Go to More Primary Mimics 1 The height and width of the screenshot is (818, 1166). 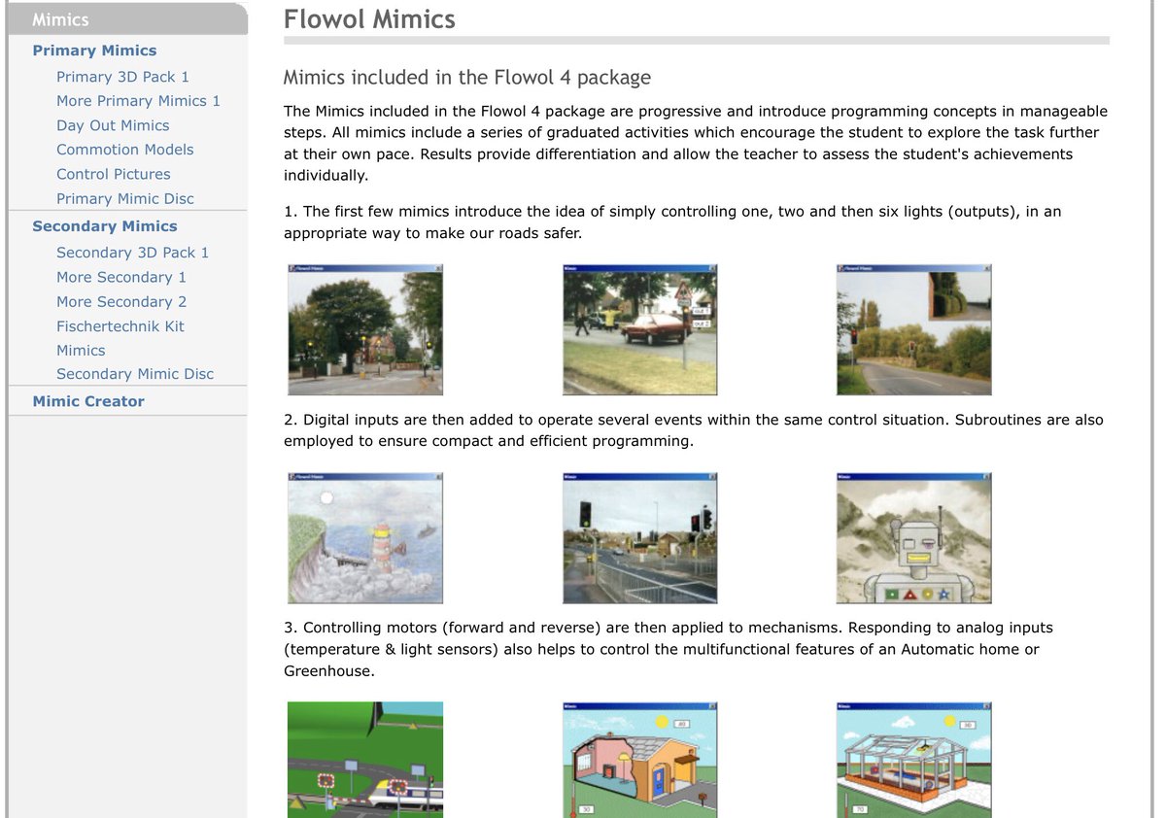138,101
